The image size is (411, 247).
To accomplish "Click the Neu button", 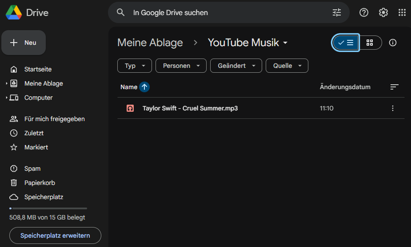I will coord(24,43).
